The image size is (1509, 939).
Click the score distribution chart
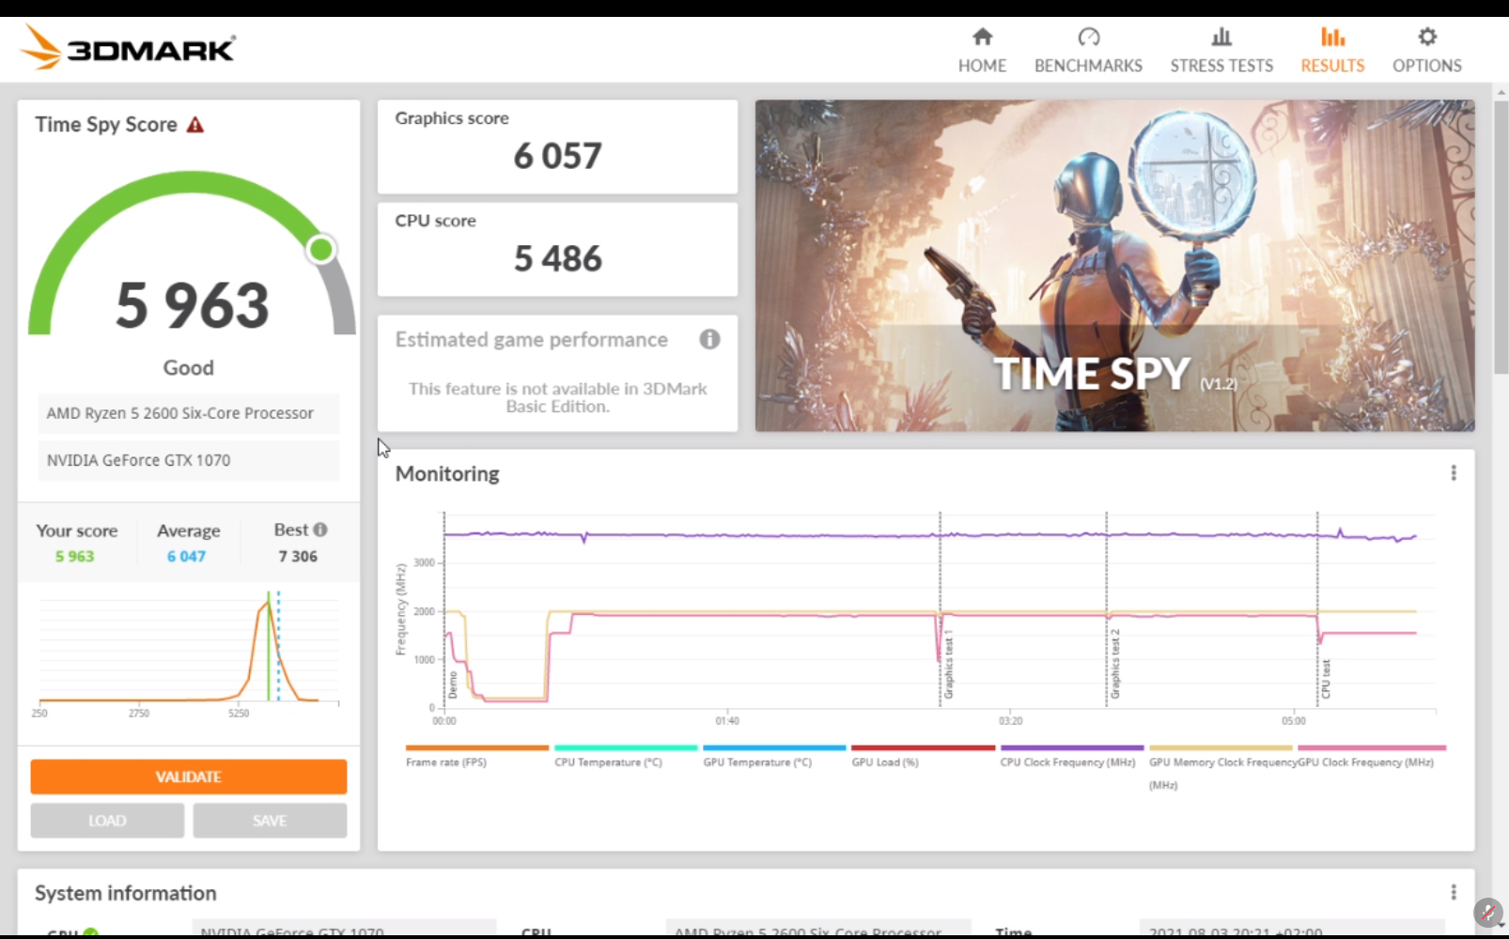point(189,653)
